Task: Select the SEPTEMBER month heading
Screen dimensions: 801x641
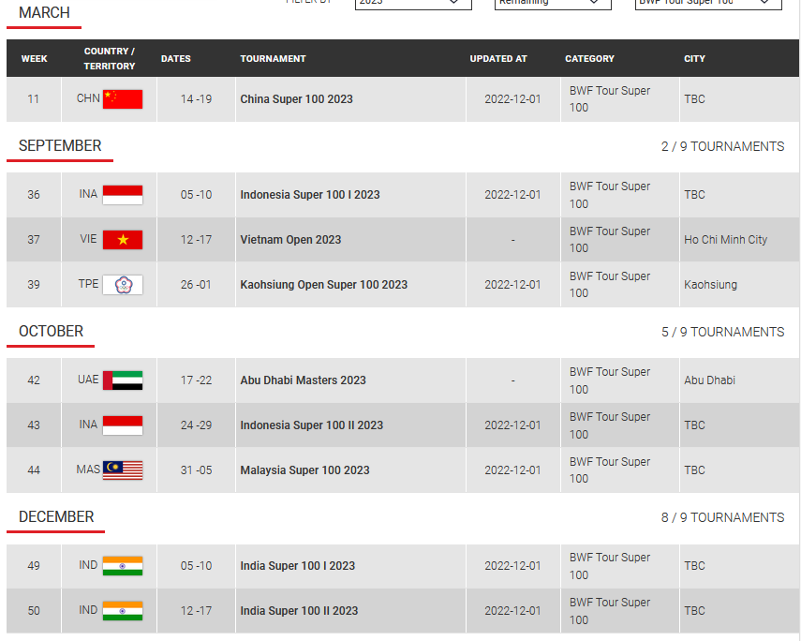Action: click(x=60, y=146)
